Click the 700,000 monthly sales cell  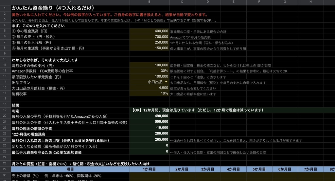click(149, 37)
